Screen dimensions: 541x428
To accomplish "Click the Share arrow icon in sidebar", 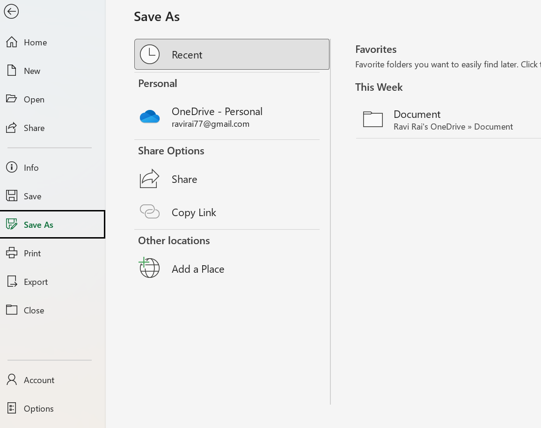I will point(11,127).
